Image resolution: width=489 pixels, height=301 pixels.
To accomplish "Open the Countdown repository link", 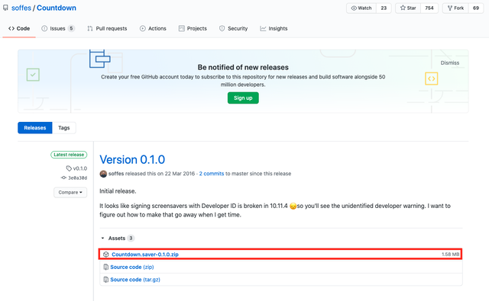I will [57, 8].
